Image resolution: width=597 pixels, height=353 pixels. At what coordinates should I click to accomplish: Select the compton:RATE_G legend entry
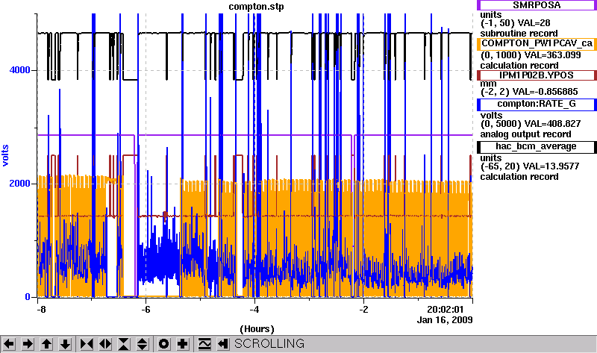[x=536, y=104]
